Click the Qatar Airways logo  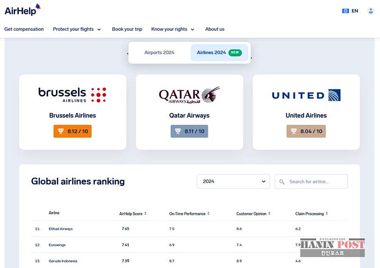coord(189,95)
